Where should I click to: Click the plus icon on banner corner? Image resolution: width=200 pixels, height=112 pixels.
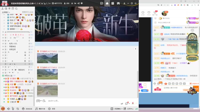137,8
